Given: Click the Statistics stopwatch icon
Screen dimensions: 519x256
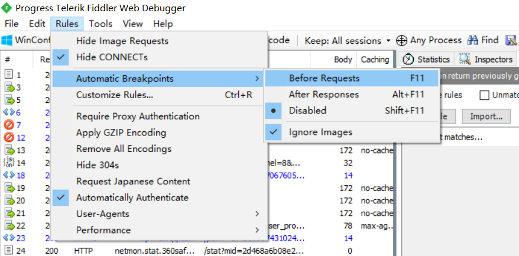Looking at the screenshot, I should point(408,59).
